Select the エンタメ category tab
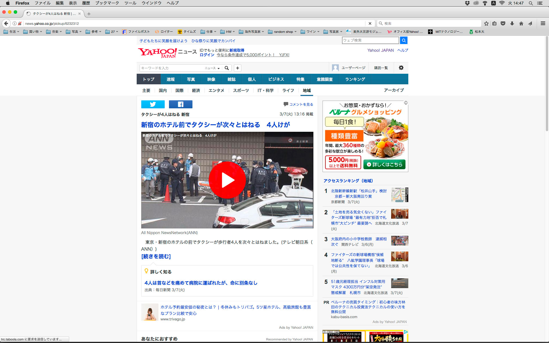 tap(216, 90)
